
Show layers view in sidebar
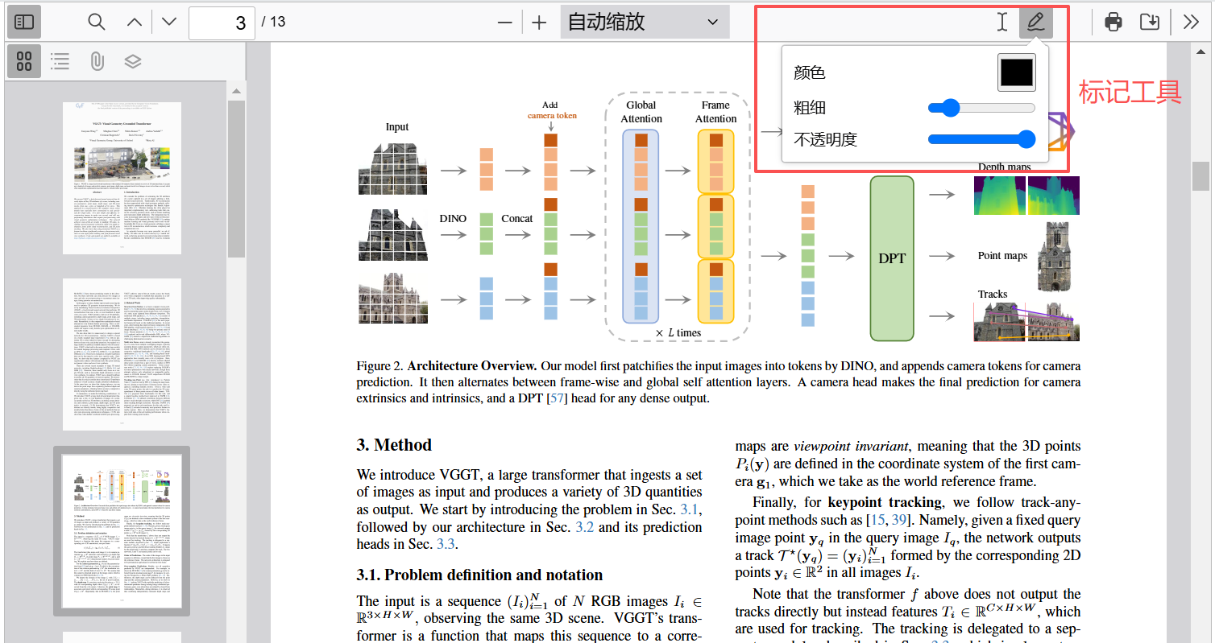(132, 60)
